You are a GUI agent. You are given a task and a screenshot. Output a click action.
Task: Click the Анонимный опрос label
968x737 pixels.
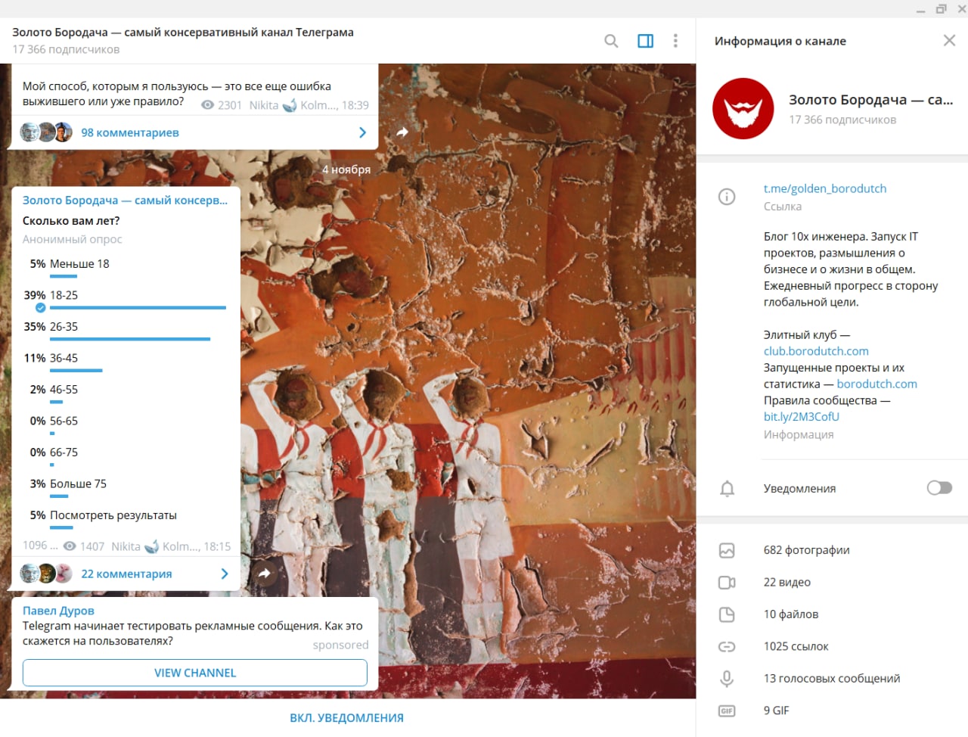coord(72,239)
